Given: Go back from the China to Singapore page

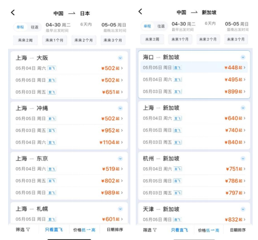Looking at the screenshot, I should point(141,12).
